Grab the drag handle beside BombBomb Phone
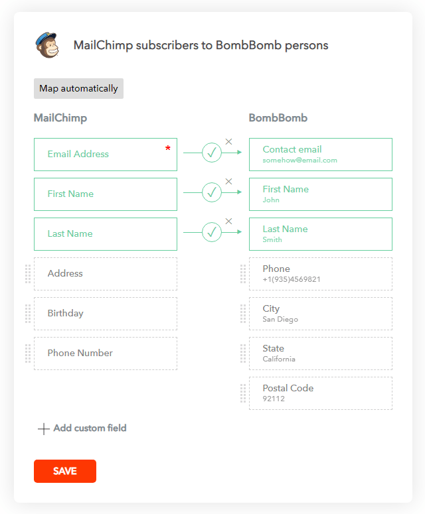Viewport: 425px width, 514px height. (x=243, y=274)
